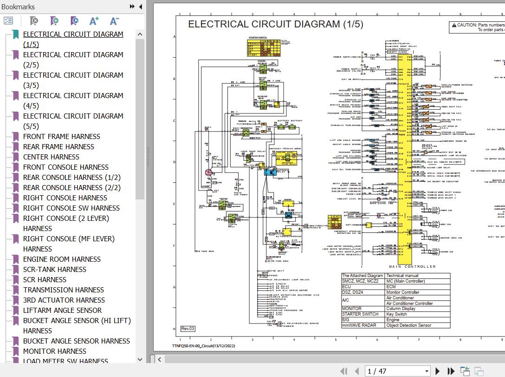The width and height of the screenshot is (505, 377).
Task: Select the SCR-TANK HARNESS bookmark
Action: [x=55, y=270]
